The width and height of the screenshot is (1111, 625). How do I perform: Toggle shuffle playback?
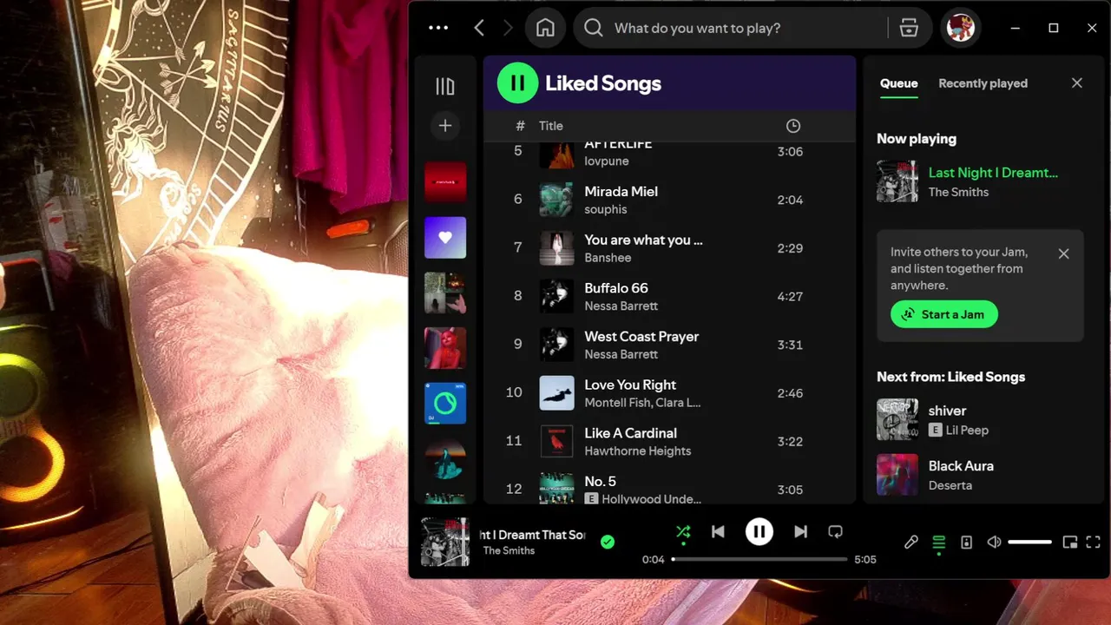click(683, 531)
